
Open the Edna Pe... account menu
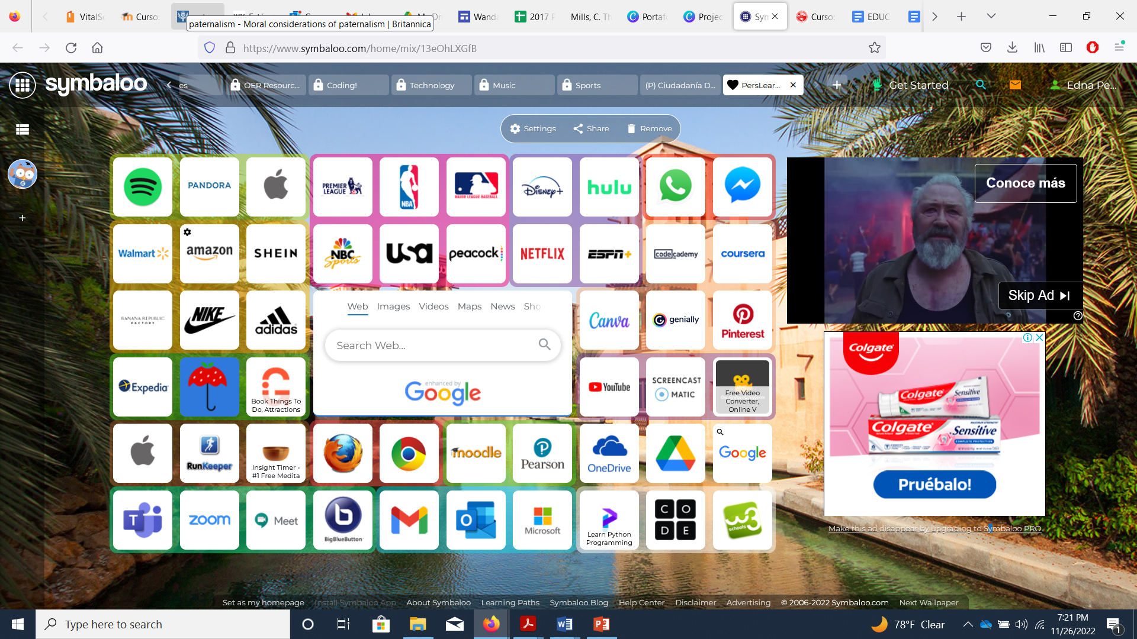click(x=1083, y=85)
